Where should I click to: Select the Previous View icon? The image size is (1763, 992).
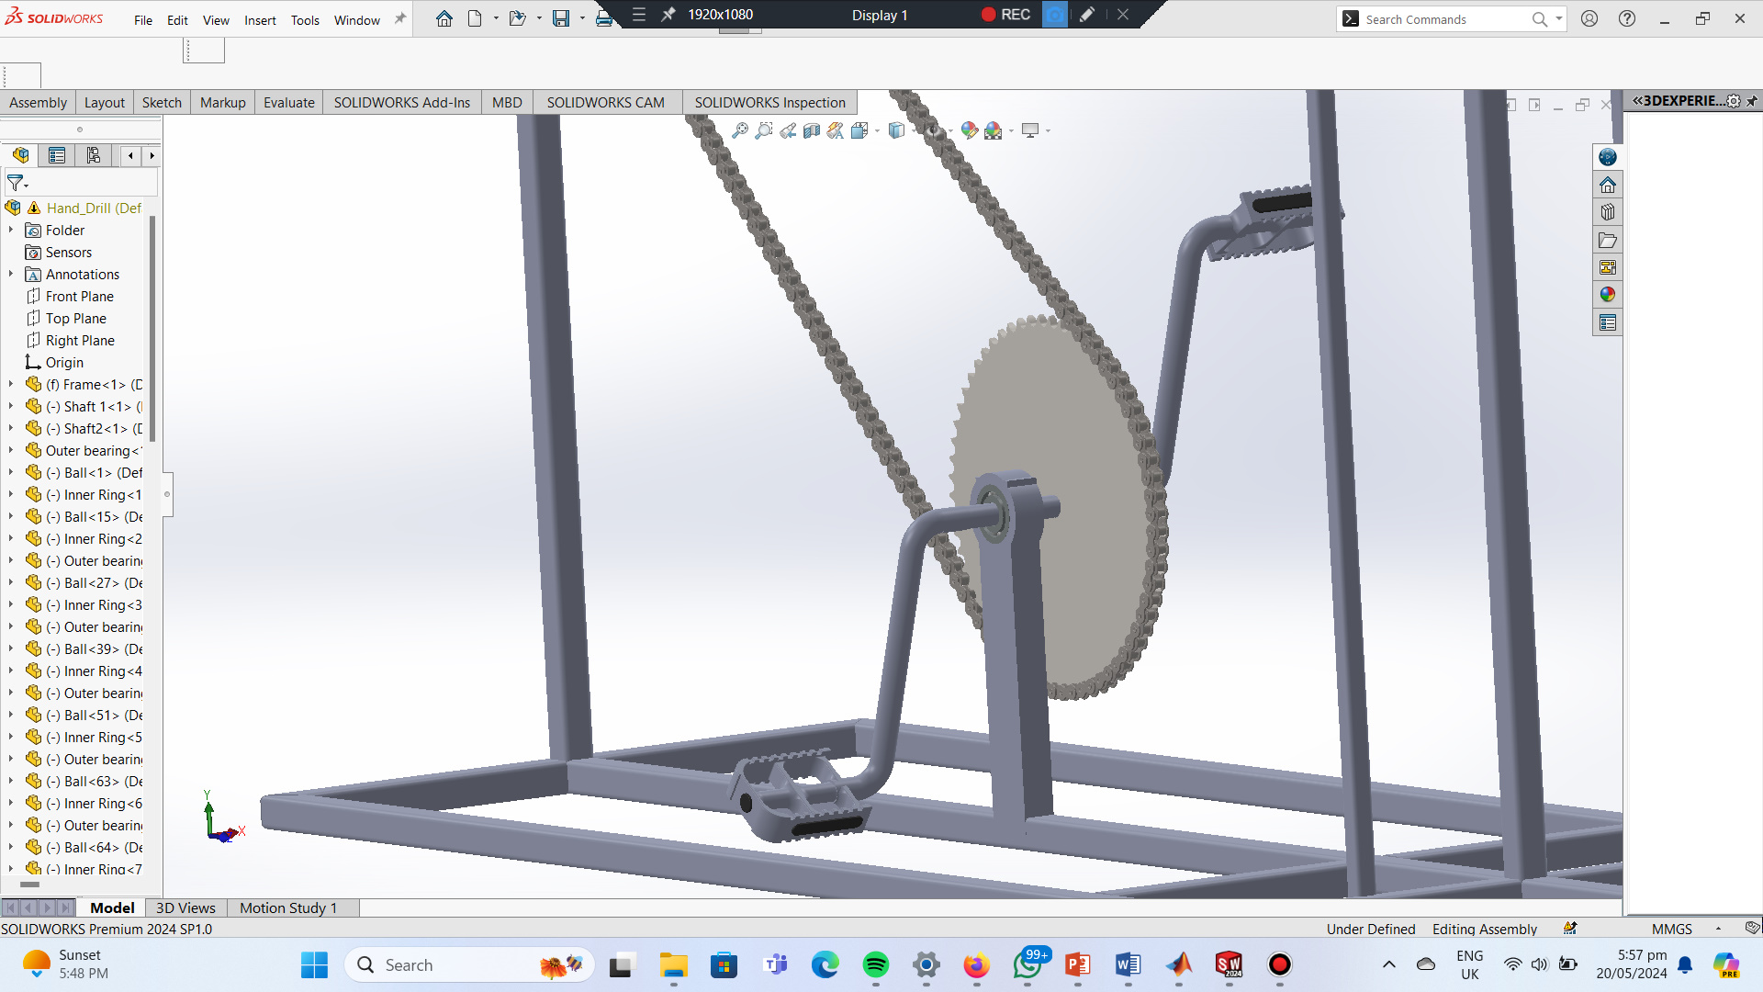coord(788,131)
